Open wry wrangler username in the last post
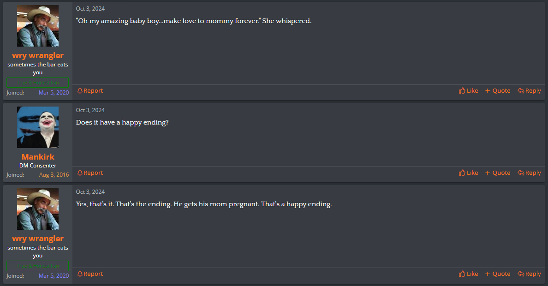This screenshot has width=548, height=286. (x=38, y=239)
